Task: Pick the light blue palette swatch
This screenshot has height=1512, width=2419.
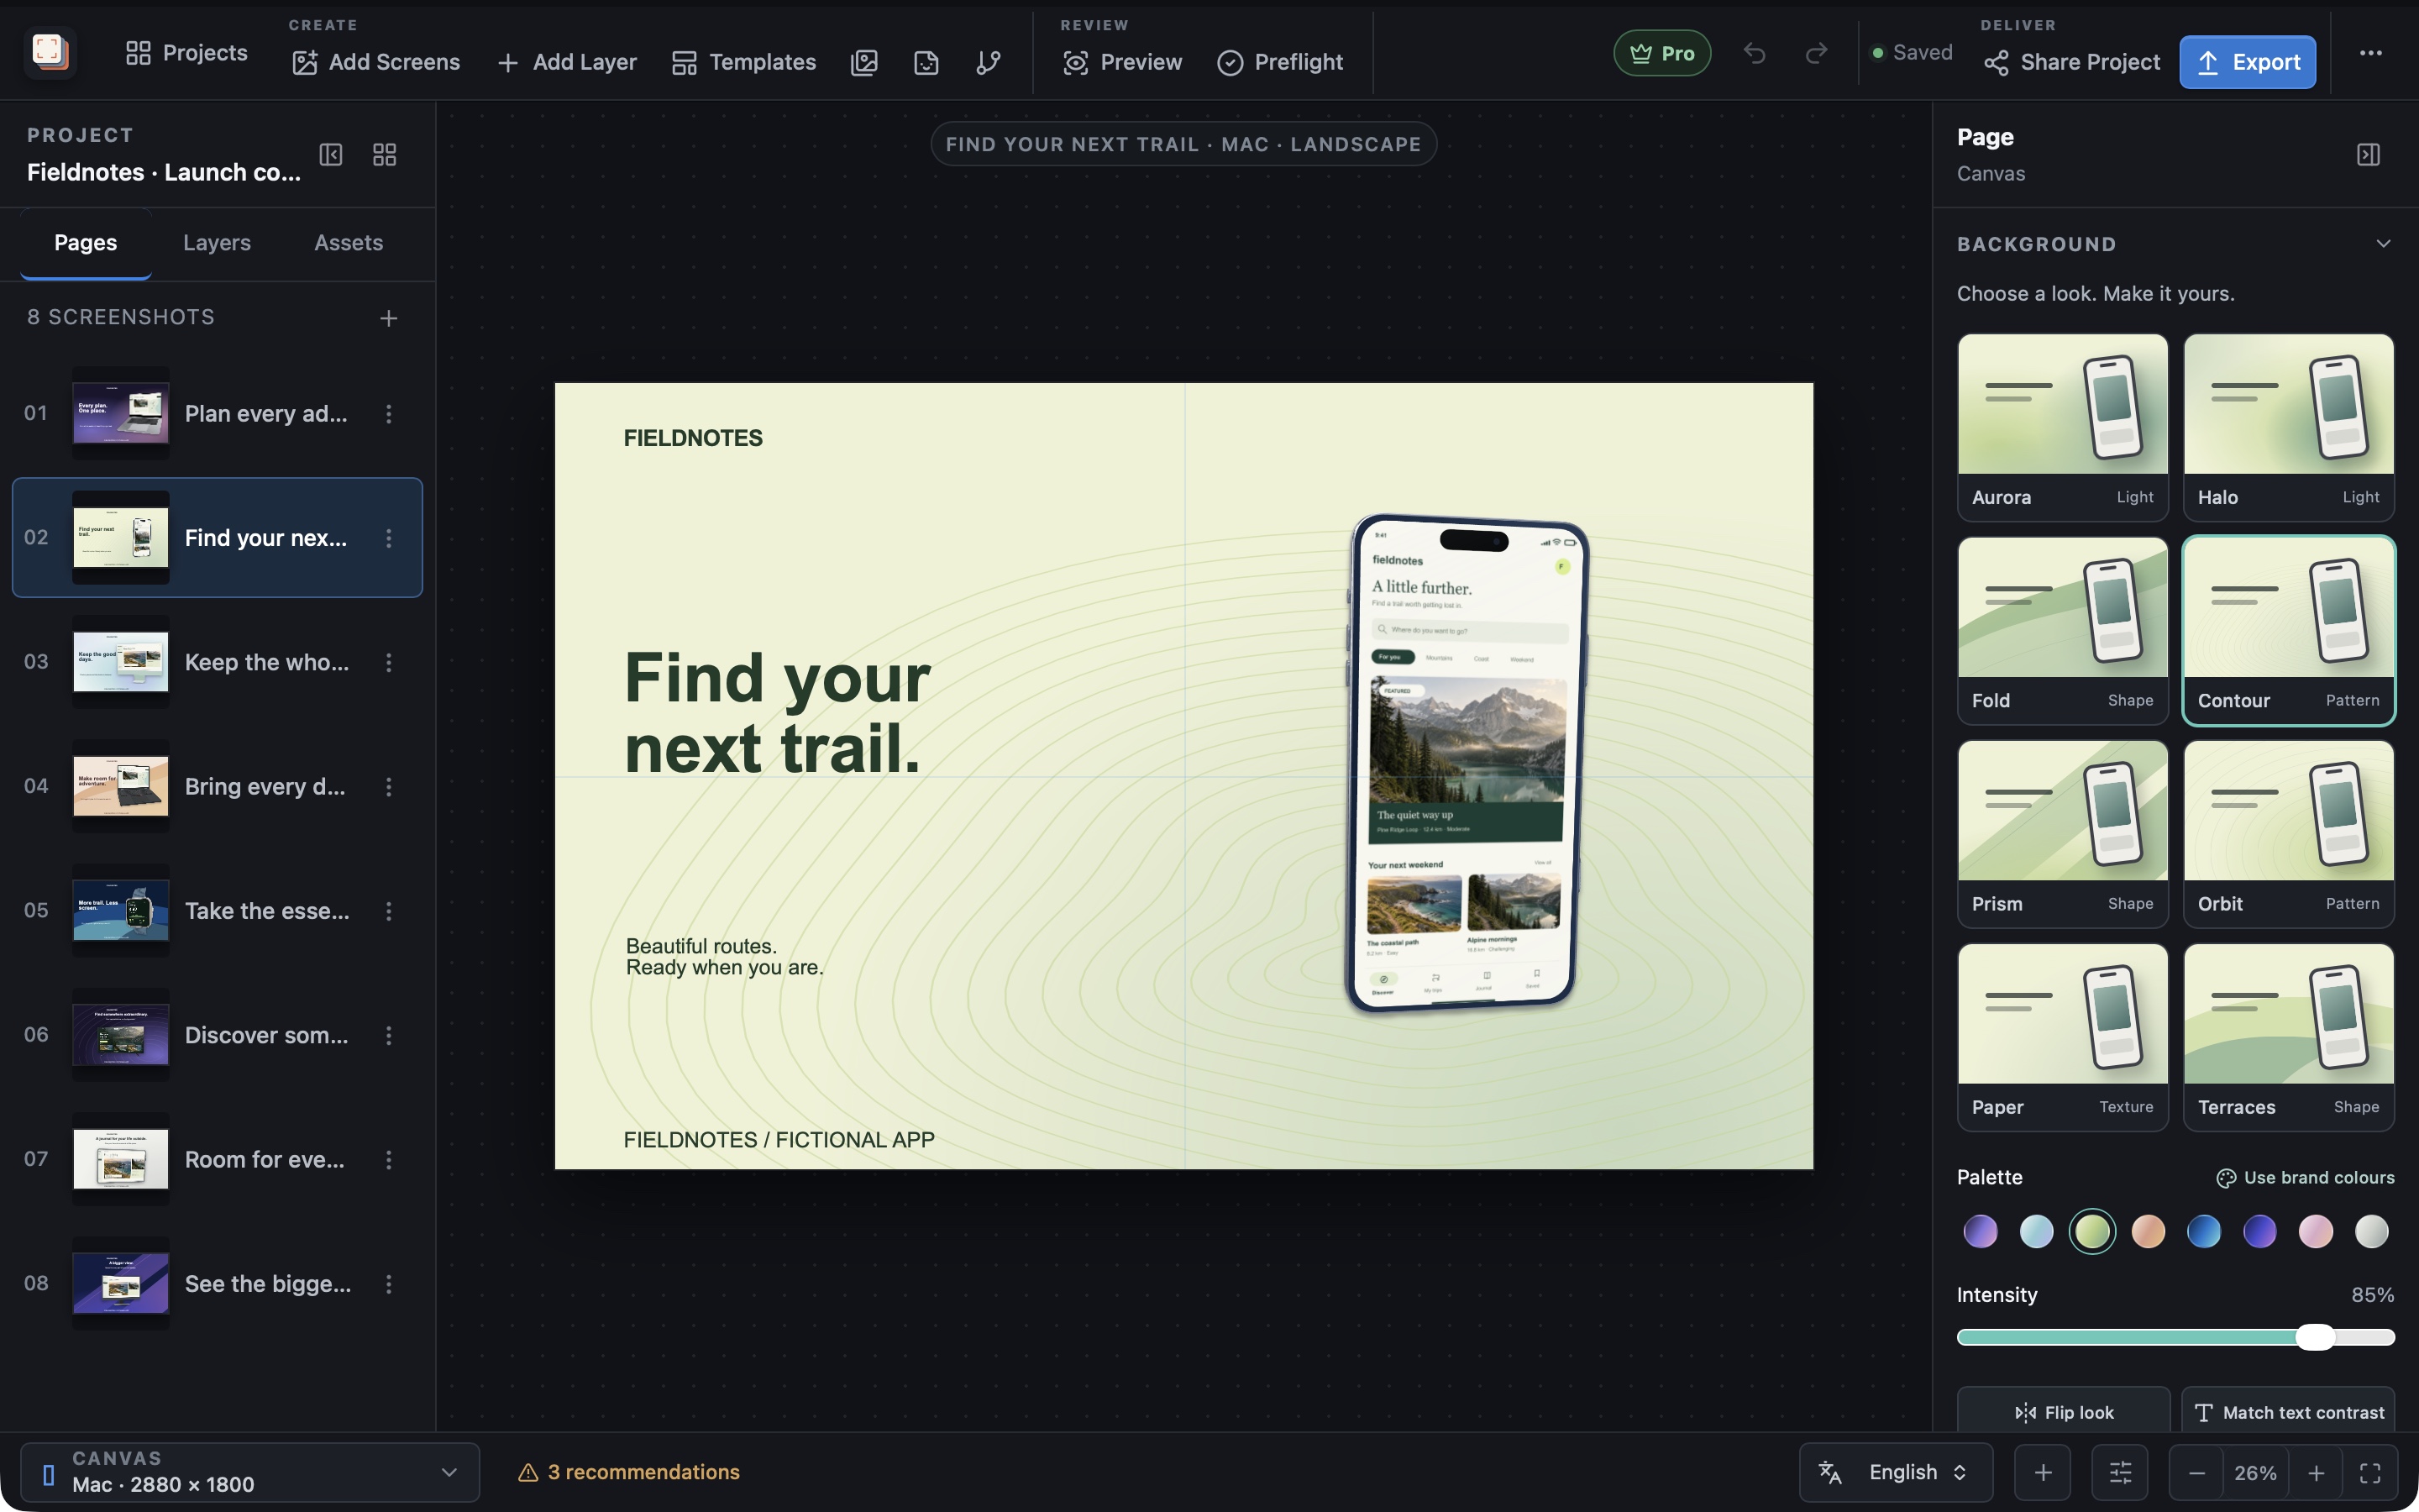Action: 2036,1231
